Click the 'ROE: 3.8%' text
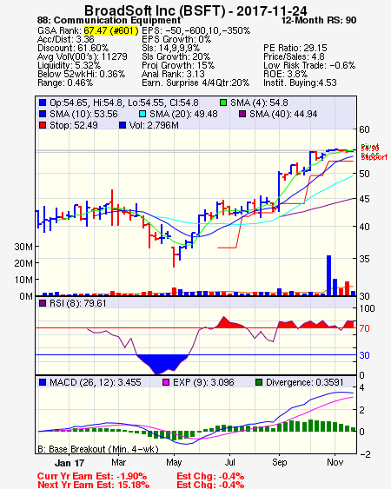The height and width of the screenshot is (489, 391). [286, 74]
